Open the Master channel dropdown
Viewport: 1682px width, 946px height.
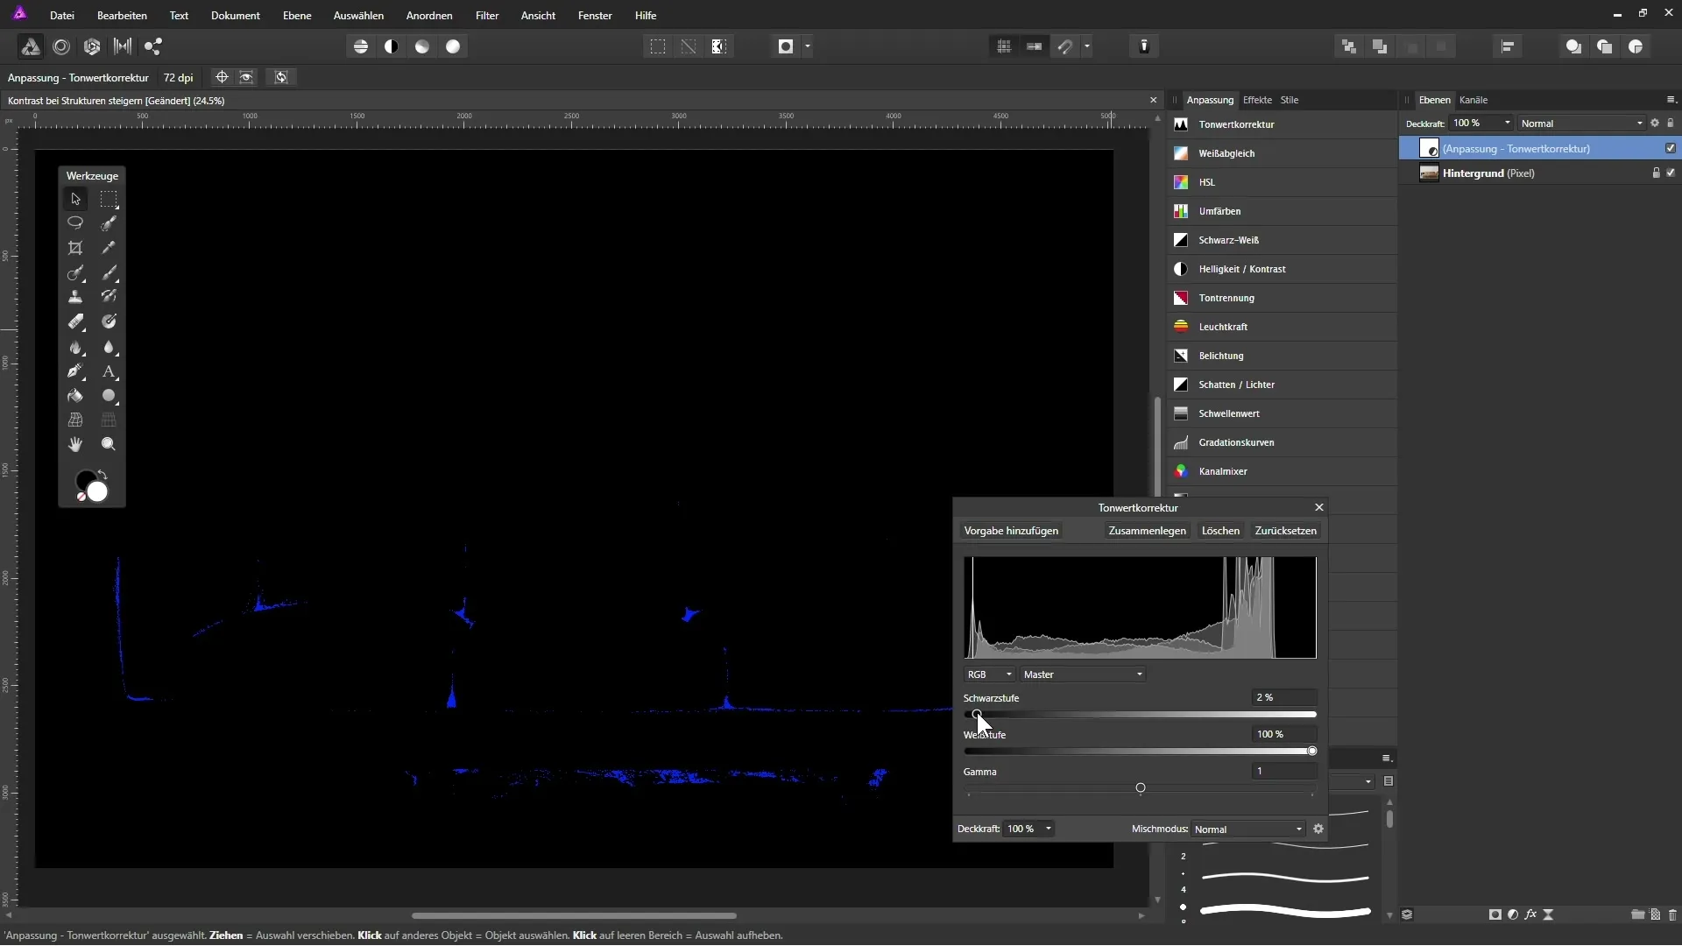1083,674
